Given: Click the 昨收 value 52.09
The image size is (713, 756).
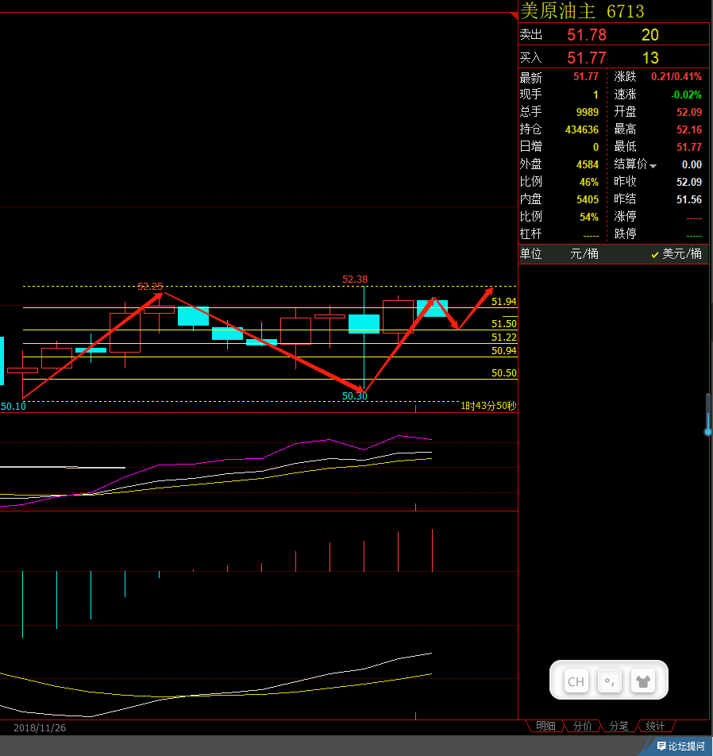Looking at the screenshot, I should (x=689, y=183).
